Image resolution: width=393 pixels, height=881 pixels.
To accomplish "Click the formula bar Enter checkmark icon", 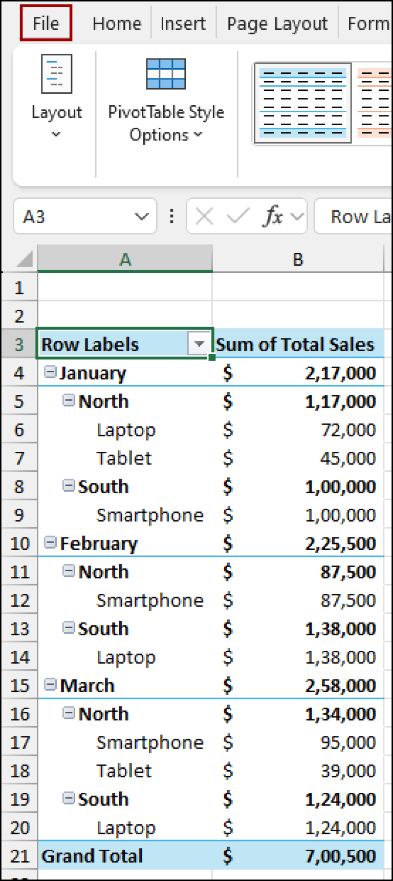I will 237,216.
